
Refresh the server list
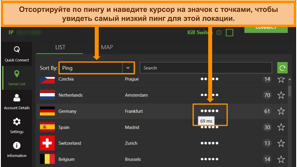[282, 68]
